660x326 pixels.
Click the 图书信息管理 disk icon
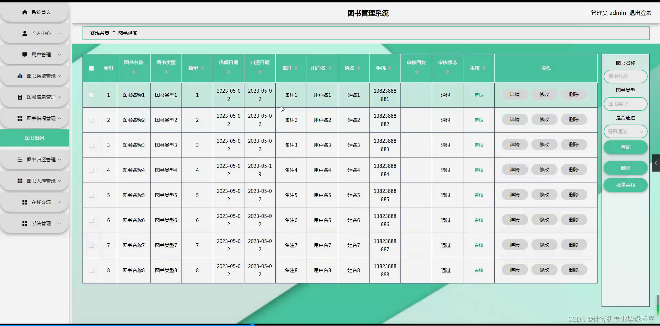pos(20,97)
